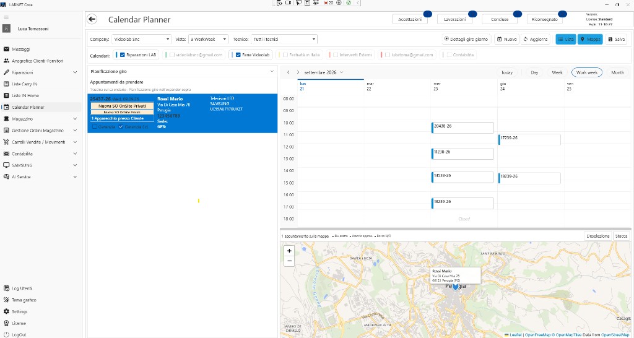
Task: Select appointment 17239-26 on Thursday
Action: click(x=529, y=139)
